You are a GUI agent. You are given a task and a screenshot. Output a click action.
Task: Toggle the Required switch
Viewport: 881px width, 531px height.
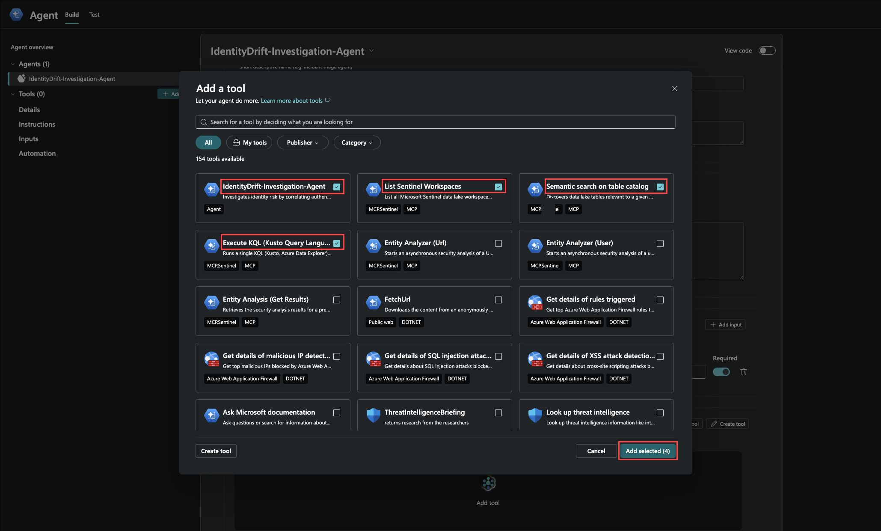[721, 372]
